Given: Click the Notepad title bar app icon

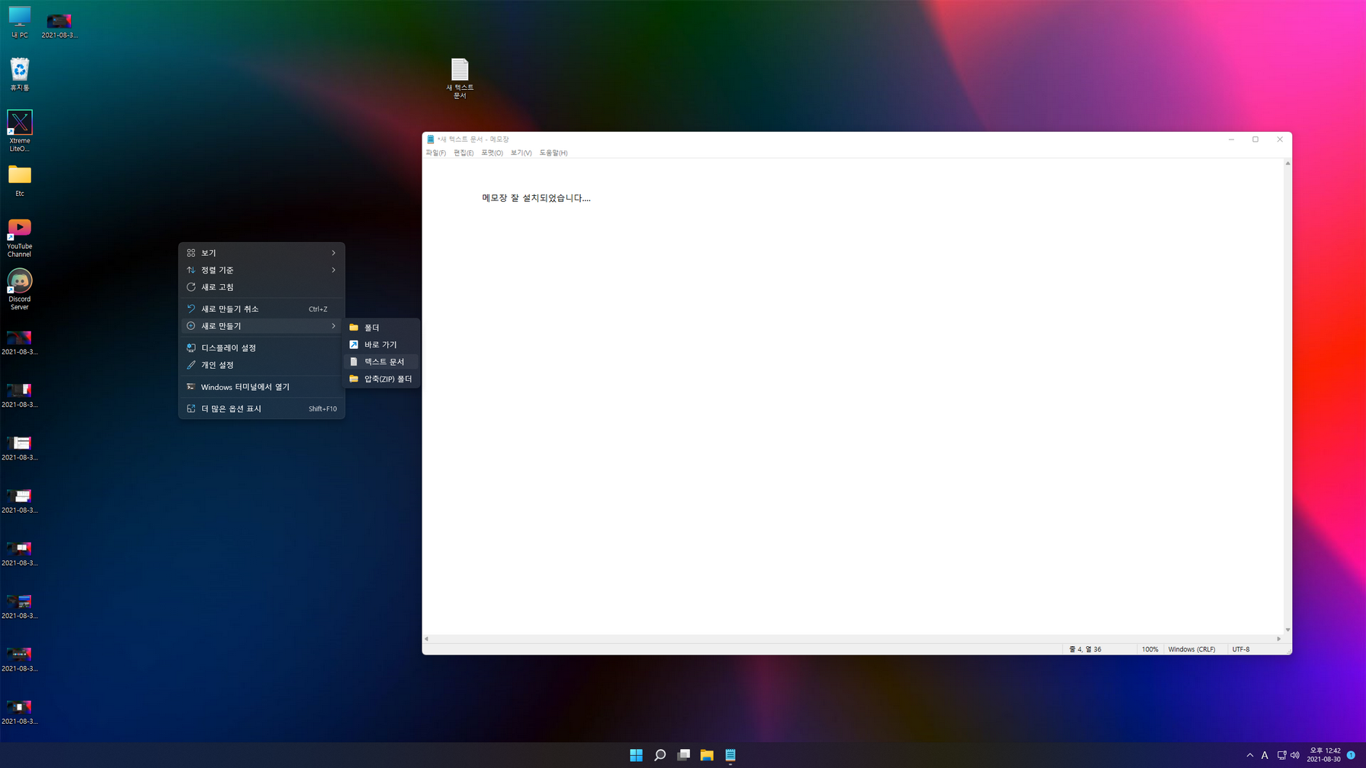Looking at the screenshot, I should coord(431,139).
